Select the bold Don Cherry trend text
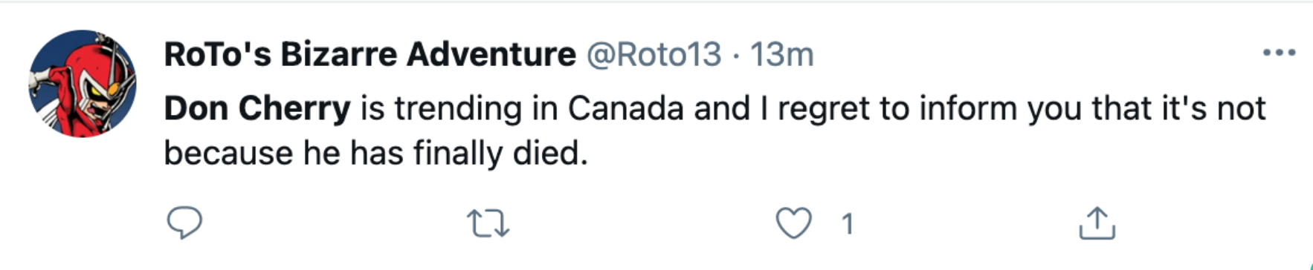Image resolution: width=1313 pixels, height=270 pixels. click(x=257, y=109)
